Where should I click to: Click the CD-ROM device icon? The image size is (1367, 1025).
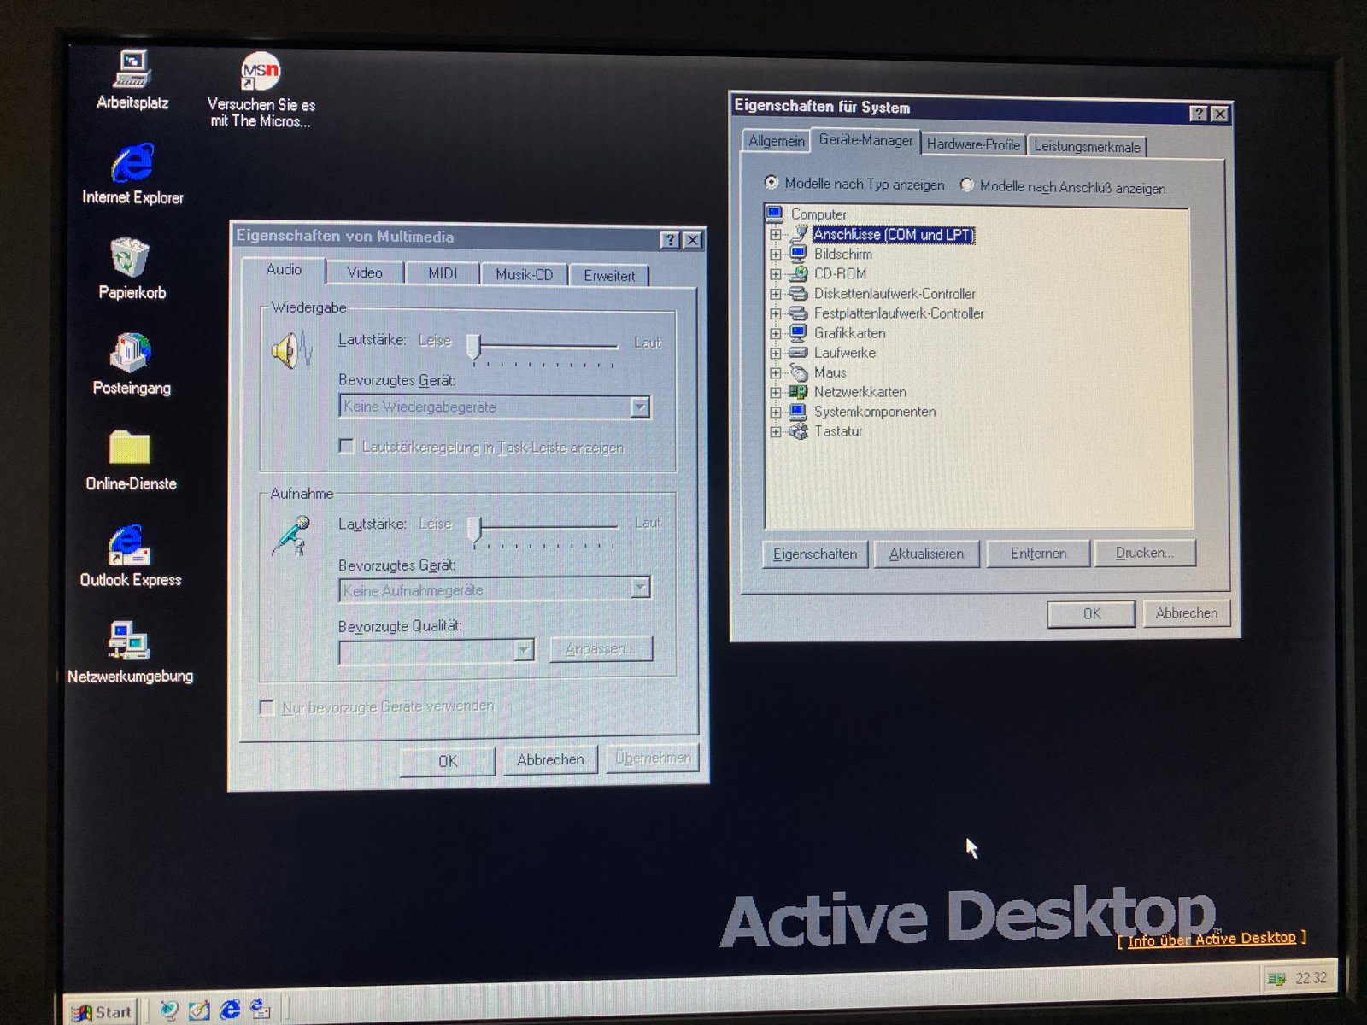tap(798, 273)
